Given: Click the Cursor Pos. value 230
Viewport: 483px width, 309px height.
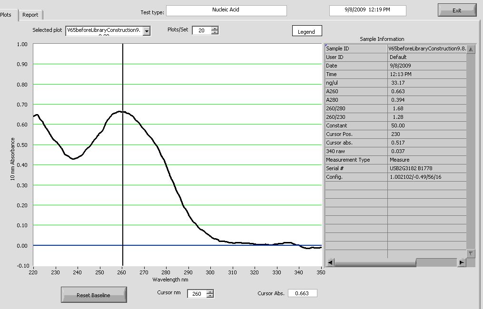Looking at the screenshot, I should 395,134.
